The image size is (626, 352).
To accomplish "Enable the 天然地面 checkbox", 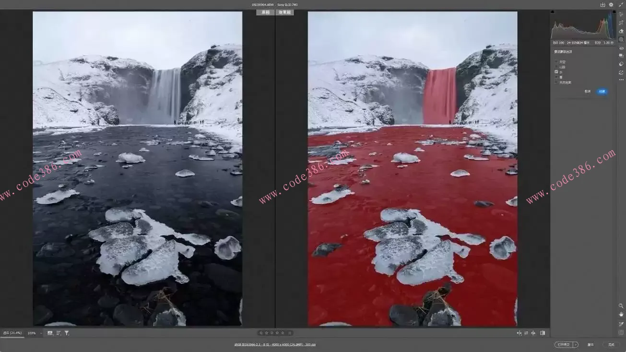I will tap(556, 82).
